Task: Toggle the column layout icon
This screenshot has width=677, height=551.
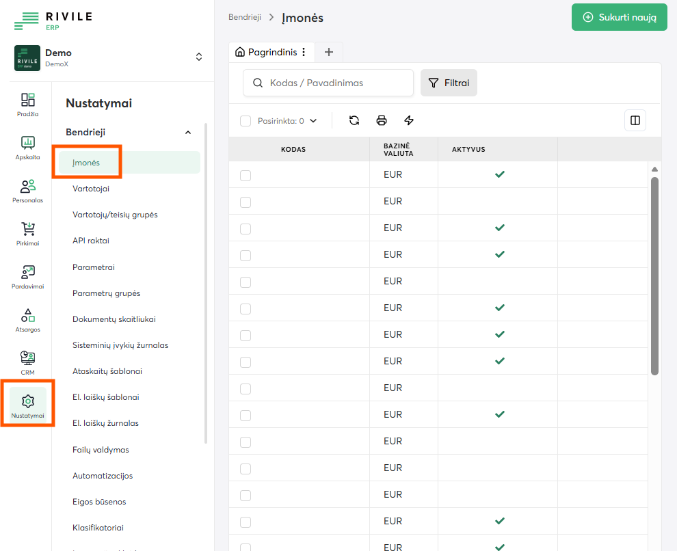Action: (x=635, y=120)
